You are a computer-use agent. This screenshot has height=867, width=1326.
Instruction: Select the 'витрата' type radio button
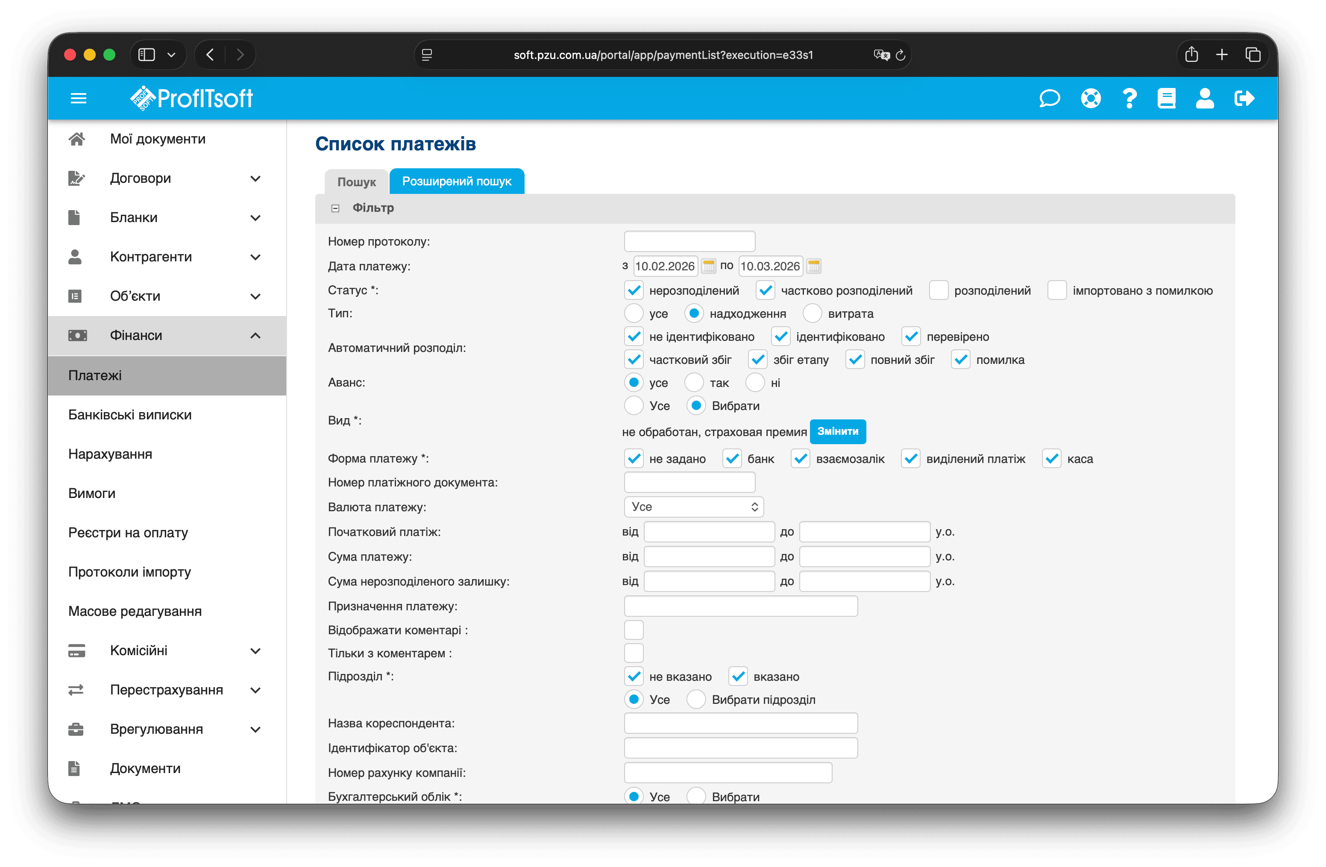click(x=813, y=313)
